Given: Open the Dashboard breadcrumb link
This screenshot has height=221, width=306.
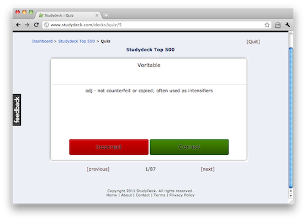Looking at the screenshot, I should (42, 41).
